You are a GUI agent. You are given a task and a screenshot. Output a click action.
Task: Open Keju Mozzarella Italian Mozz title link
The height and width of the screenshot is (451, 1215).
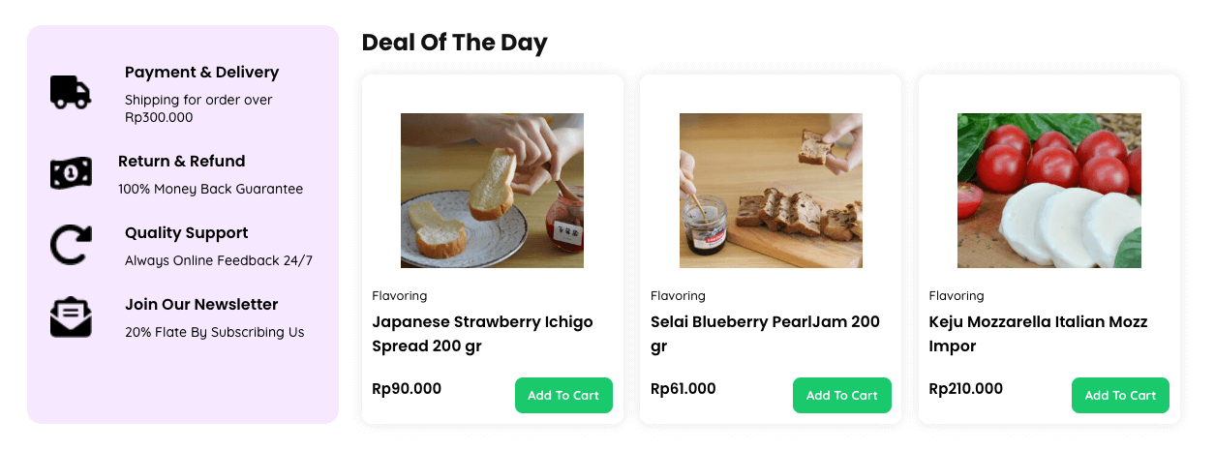1038,333
